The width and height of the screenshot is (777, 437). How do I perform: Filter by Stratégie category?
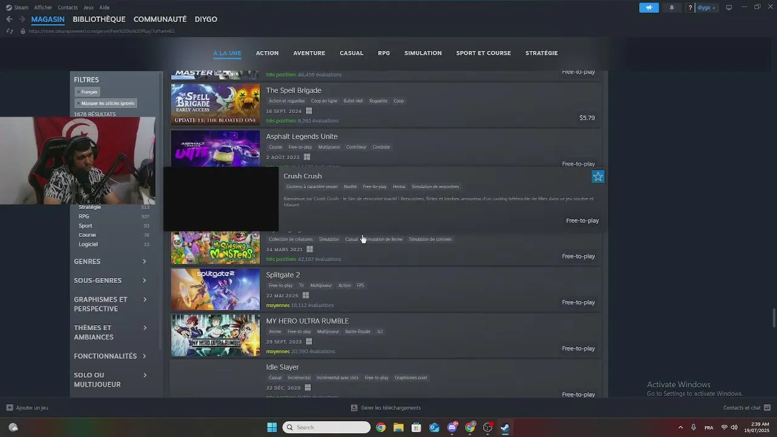(90, 207)
